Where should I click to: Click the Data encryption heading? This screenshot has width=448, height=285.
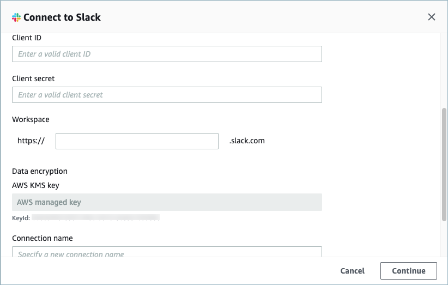(40, 171)
